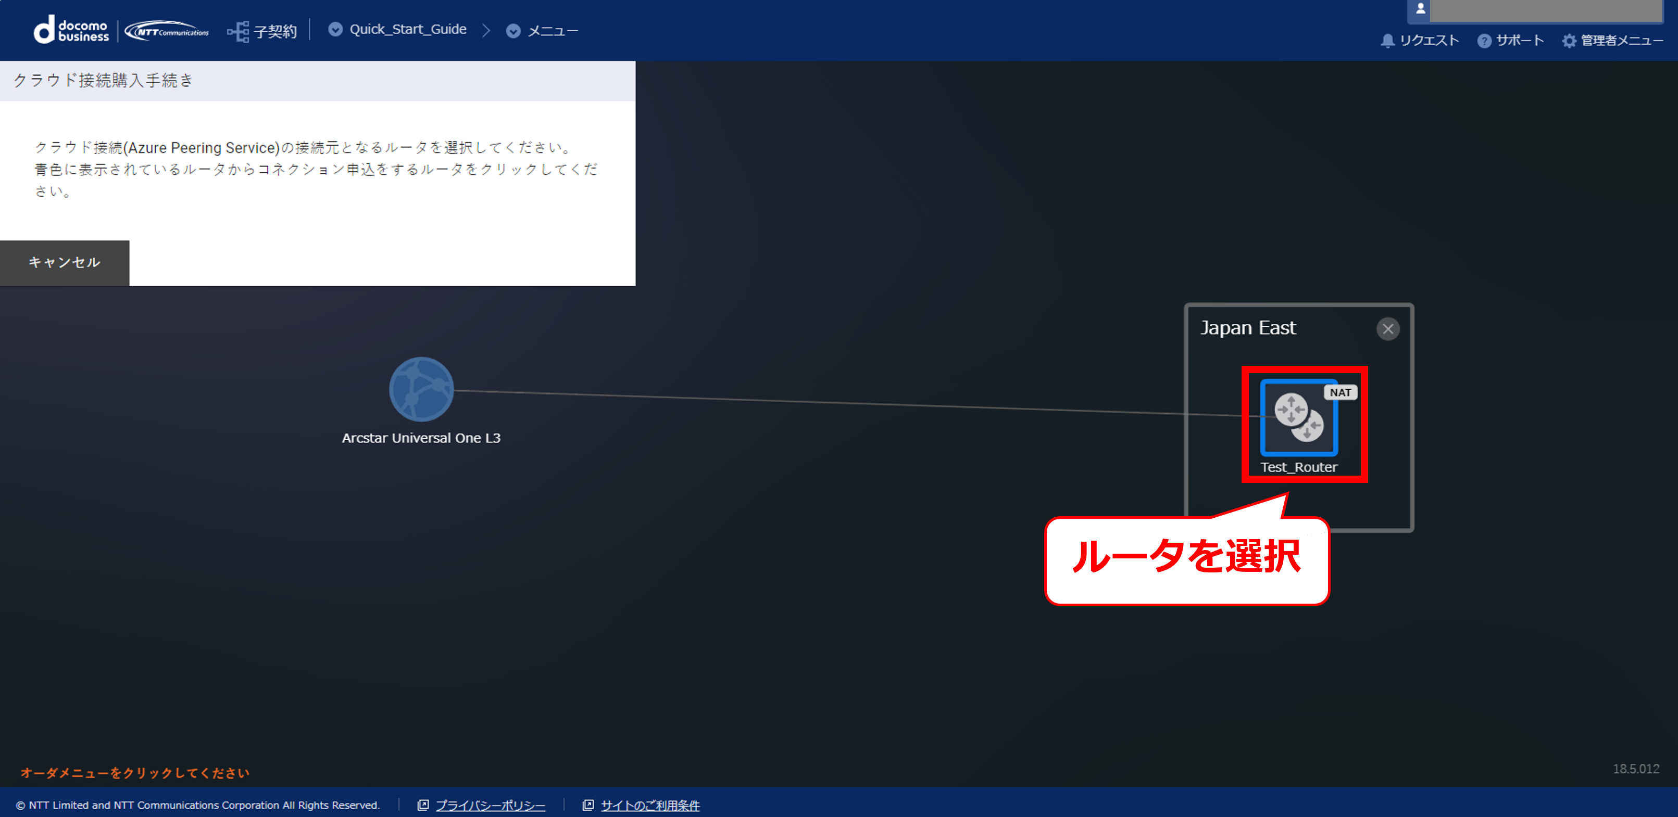Click the user name field
The height and width of the screenshot is (817, 1678).
pos(1545,10)
